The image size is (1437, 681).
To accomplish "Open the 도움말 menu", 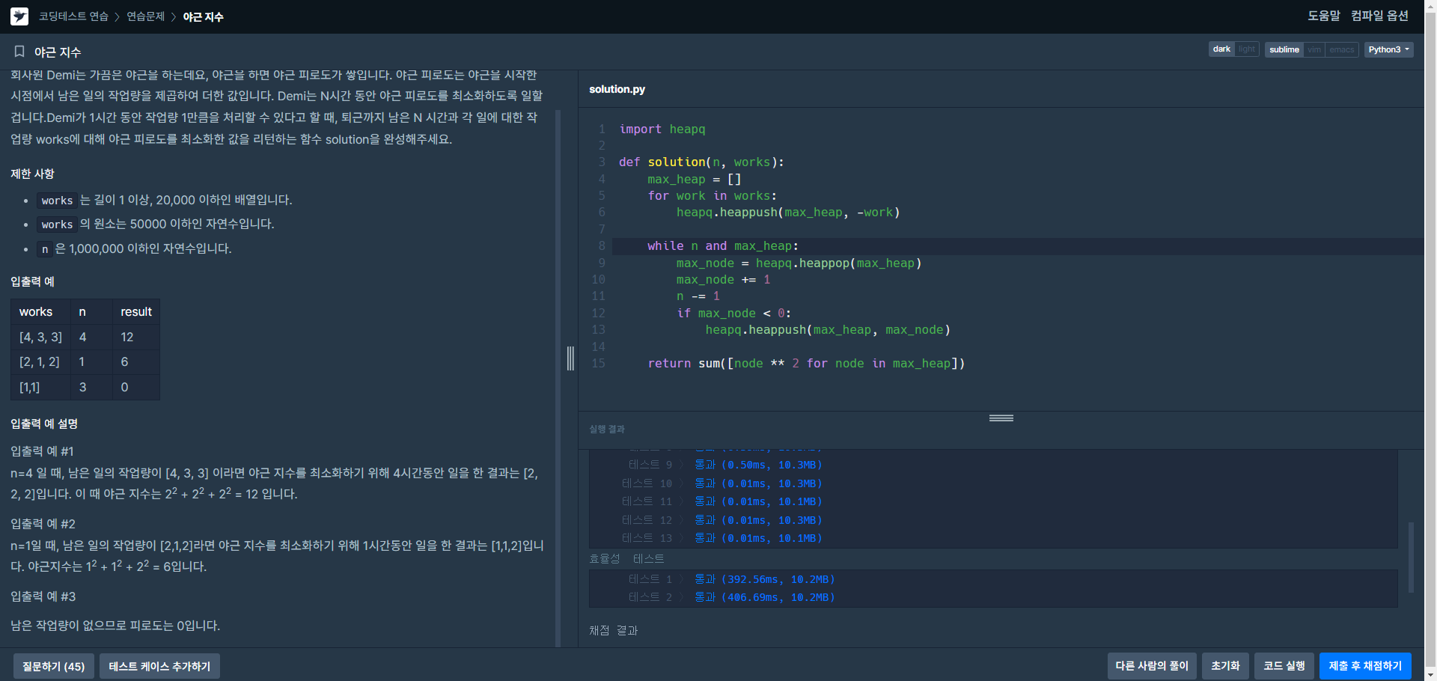I will 1323,16.
